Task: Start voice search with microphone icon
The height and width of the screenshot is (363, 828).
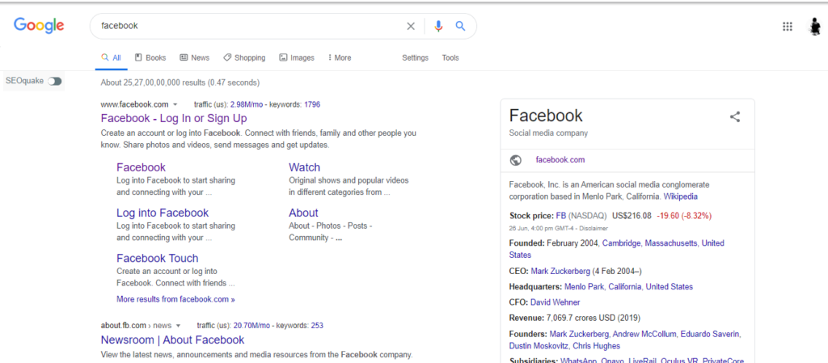Action: 437,27
